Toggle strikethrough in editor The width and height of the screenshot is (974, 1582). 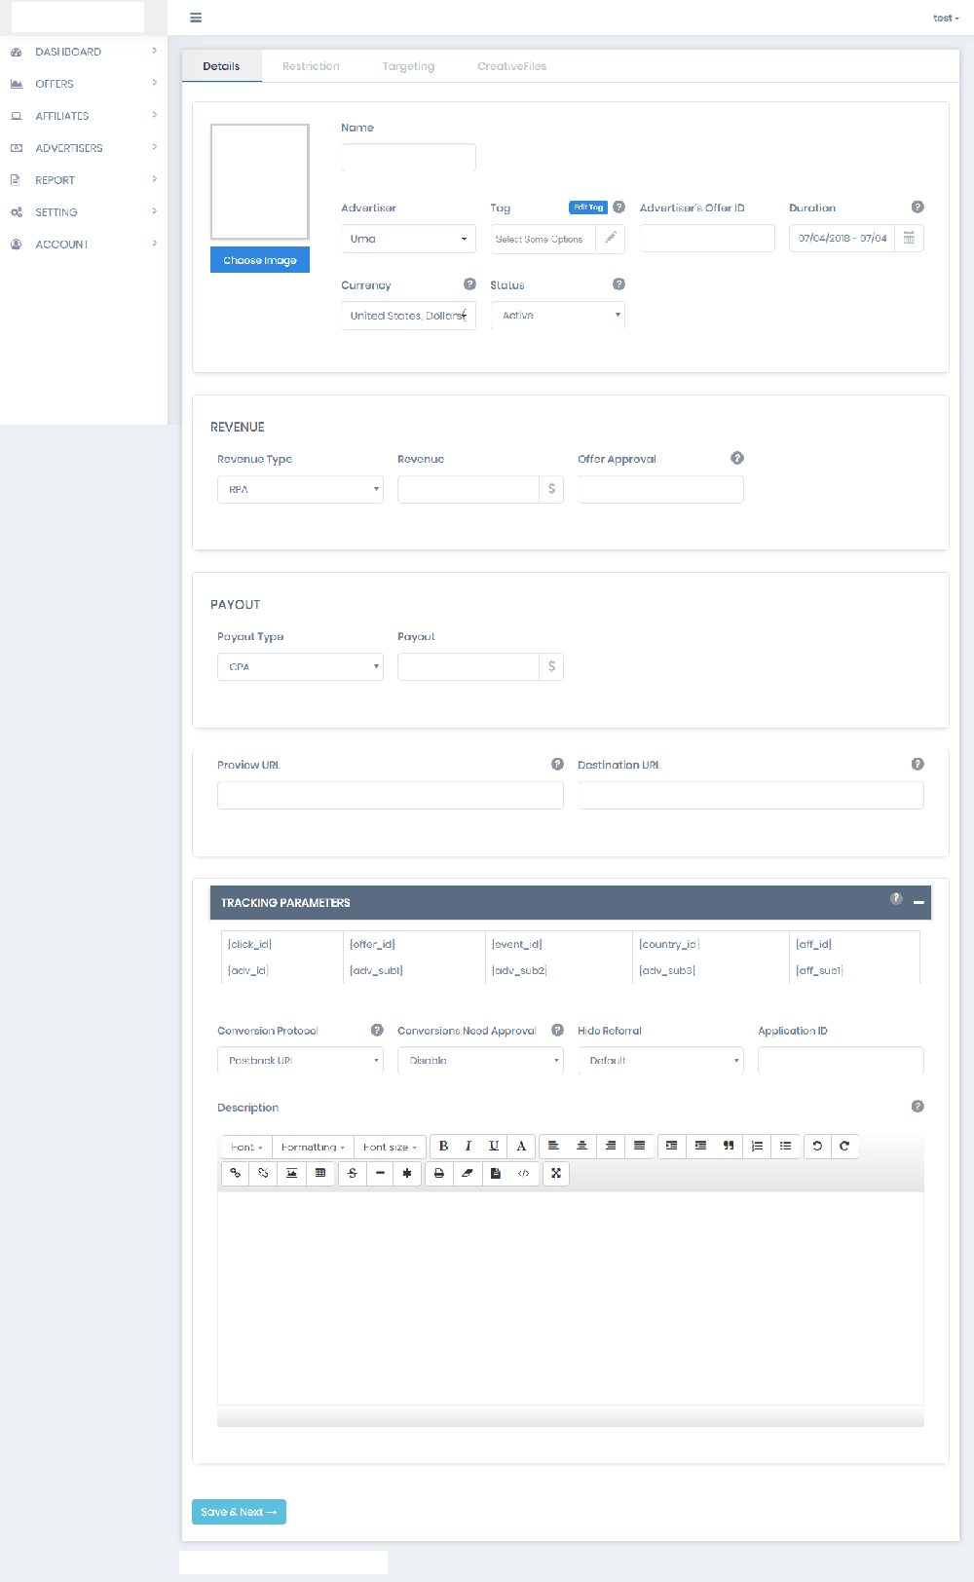click(353, 1174)
